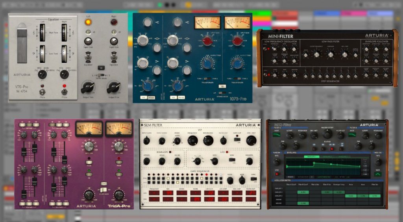The width and height of the screenshot is (403, 222).
Task: Toggle left Equalizer switch on V76-Pre
Action: [88, 57]
